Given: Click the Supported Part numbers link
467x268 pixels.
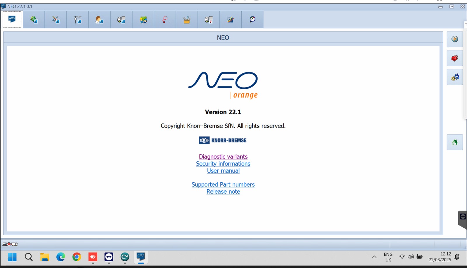Looking at the screenshot, I should click(223, 185).
